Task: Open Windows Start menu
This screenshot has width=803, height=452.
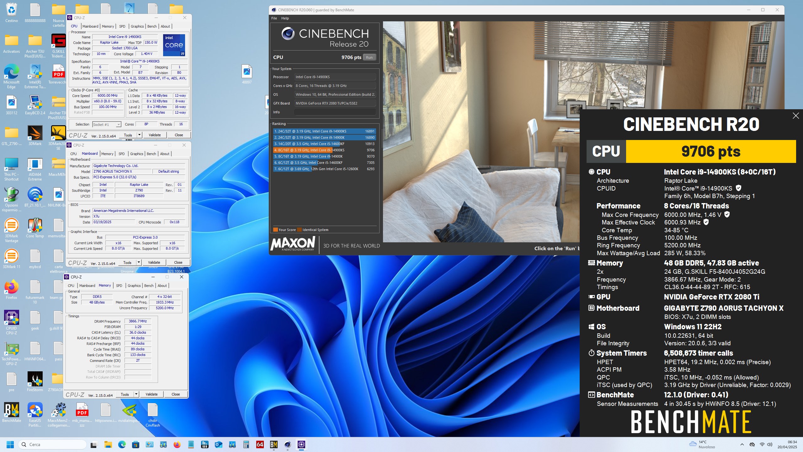Action: [10, 444]
